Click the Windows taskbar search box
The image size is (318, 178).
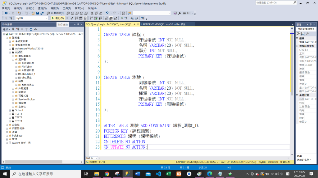coord(46,174)
